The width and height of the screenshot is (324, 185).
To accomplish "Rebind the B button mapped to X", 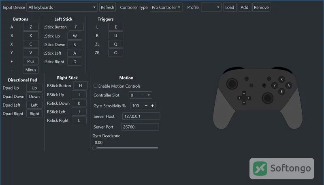I will click(31, 35).
